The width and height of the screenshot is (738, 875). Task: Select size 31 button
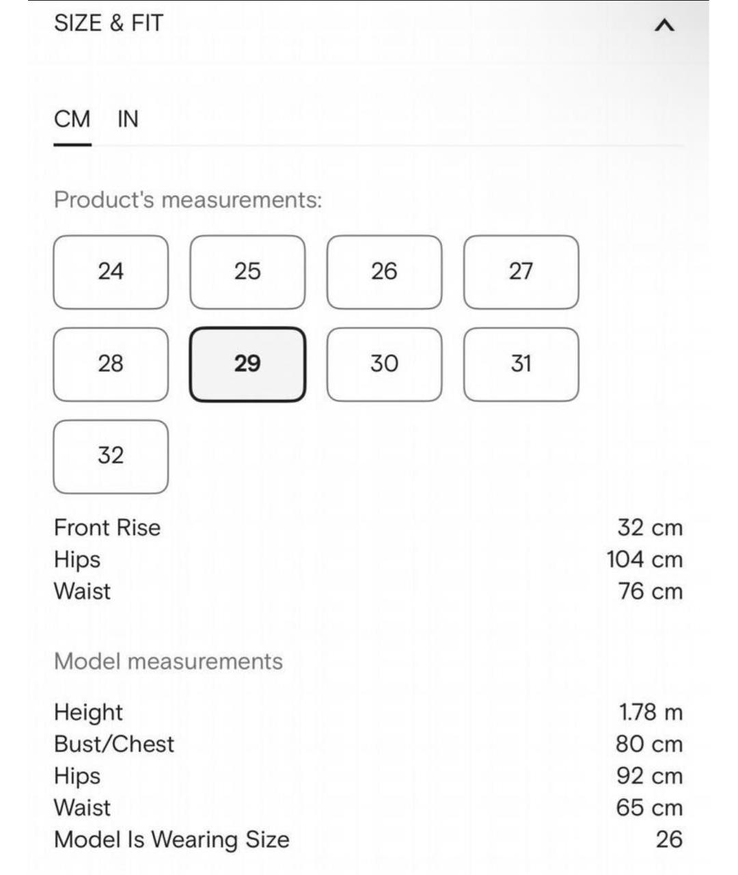[x=521, y=364]
